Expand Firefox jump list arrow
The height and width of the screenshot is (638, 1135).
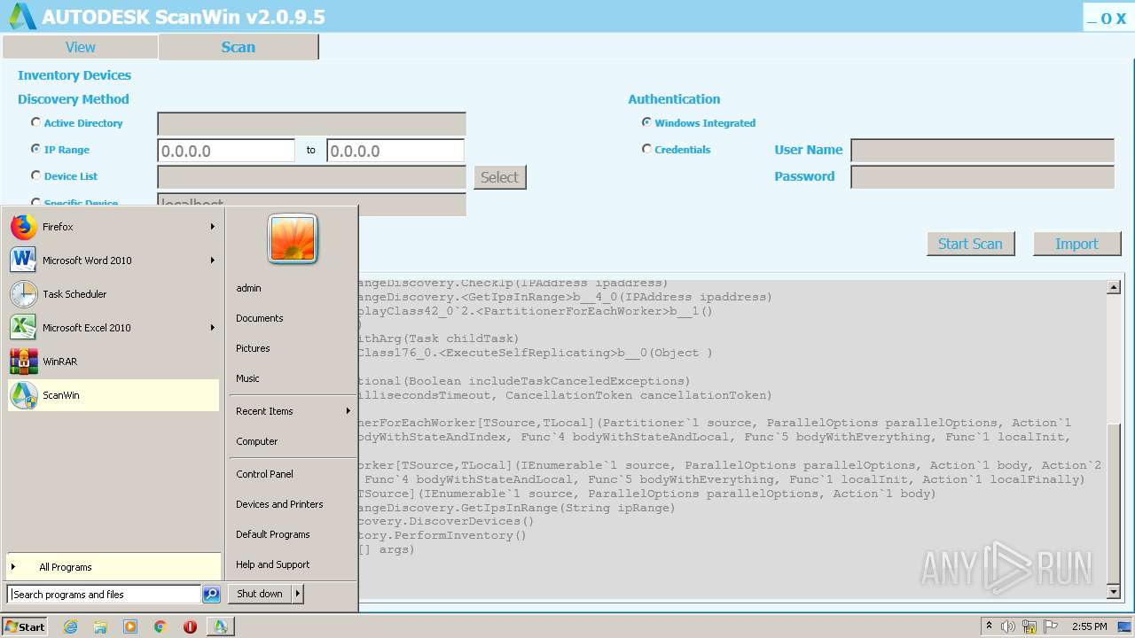pyautogui.click(x=213, y=227)
